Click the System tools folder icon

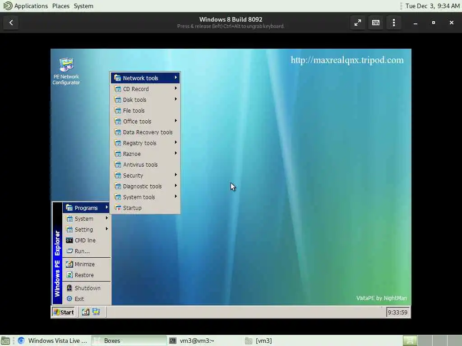coord(118,197)
